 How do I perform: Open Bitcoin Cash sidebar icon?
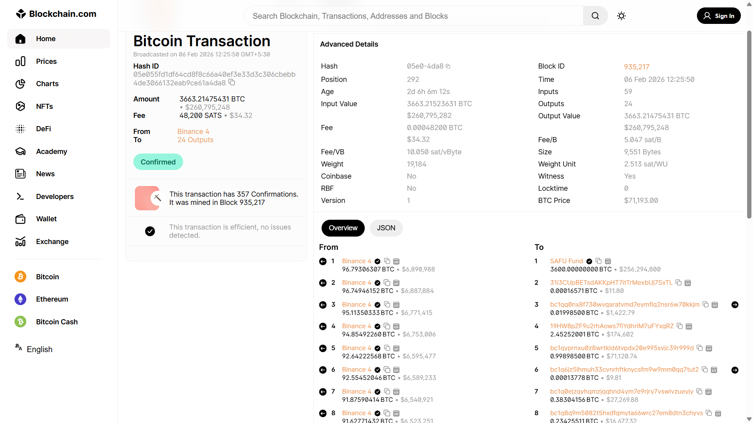(20, 322)
